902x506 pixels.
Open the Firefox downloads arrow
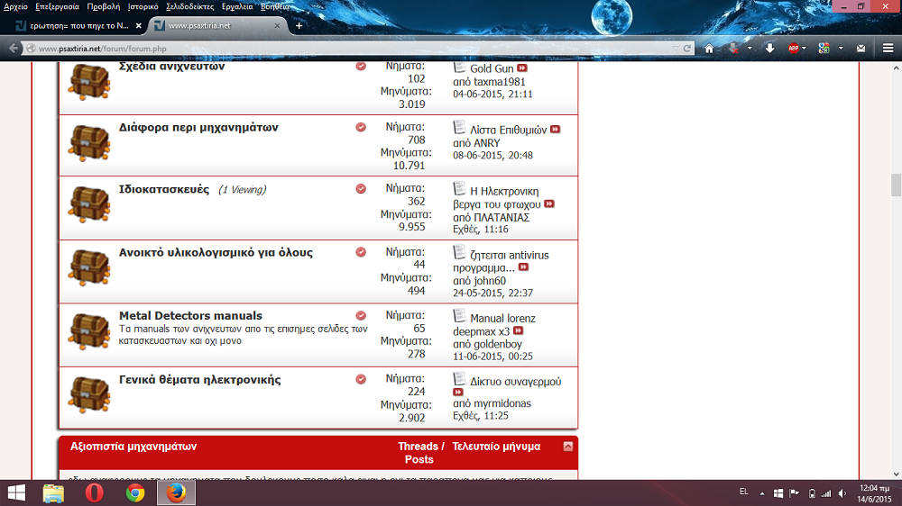coord(769,49)
